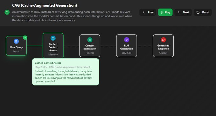Click the 'LLM Call' subtitle text
Screen dimensions: 216x116
click(x=127, y=53)
